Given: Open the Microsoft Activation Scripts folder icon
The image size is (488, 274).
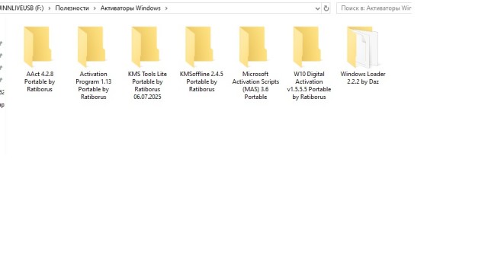Looking at the screenshot, I should [253, 46].
